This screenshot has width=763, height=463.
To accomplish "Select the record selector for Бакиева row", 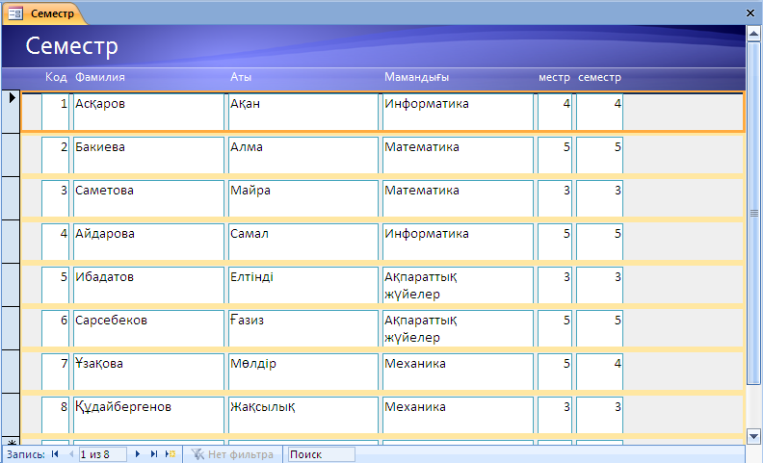I will point(11,155).
